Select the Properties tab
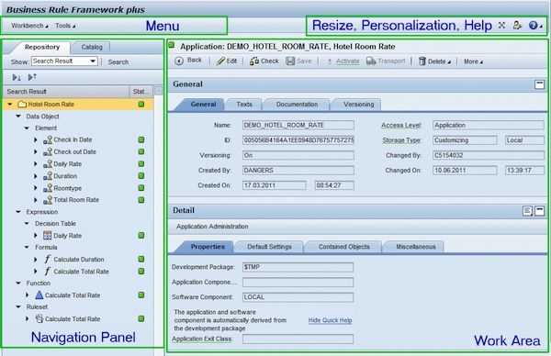The image size is (551, 356). 208,247
